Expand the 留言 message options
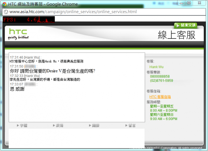This screenshot has width=208, height=151. 130,125
